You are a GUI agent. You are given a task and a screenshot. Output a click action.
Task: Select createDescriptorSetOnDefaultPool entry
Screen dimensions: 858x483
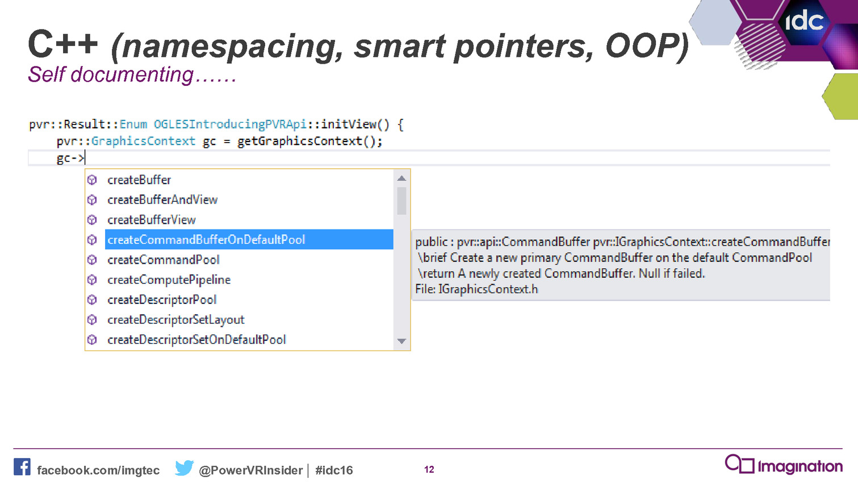(x=196, y=340)
